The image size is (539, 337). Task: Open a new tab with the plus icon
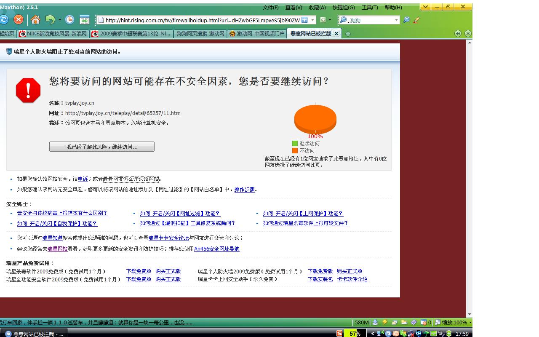click(x=348, y=34)
